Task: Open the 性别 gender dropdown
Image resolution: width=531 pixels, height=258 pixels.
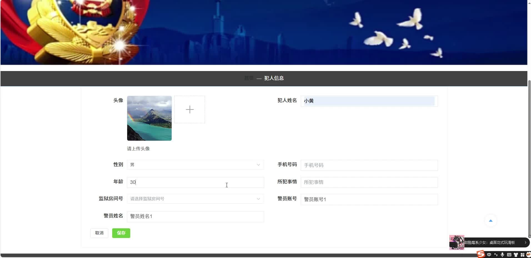Action: 195,165
